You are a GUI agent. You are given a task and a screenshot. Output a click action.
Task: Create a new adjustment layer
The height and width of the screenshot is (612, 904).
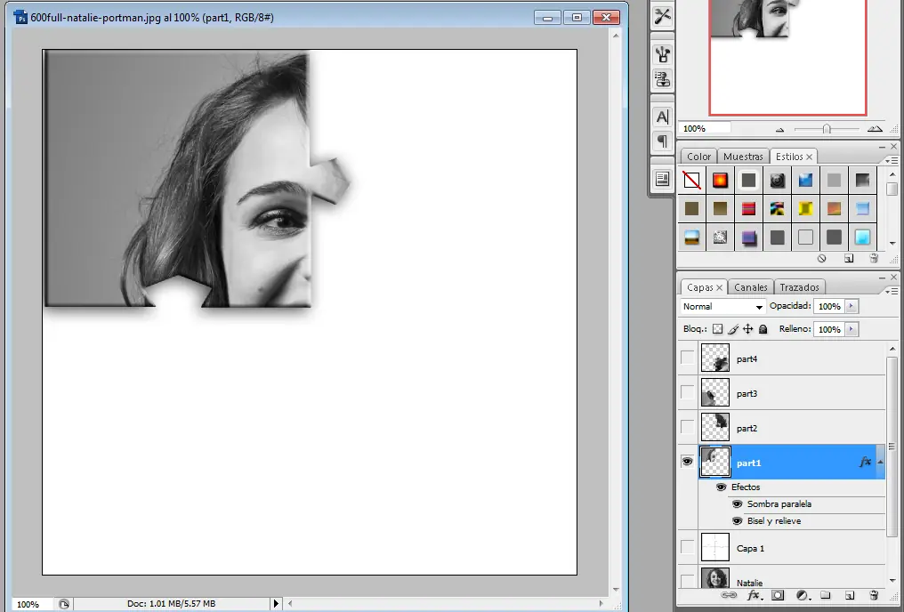pyautogui.click(x=802, y=594)
